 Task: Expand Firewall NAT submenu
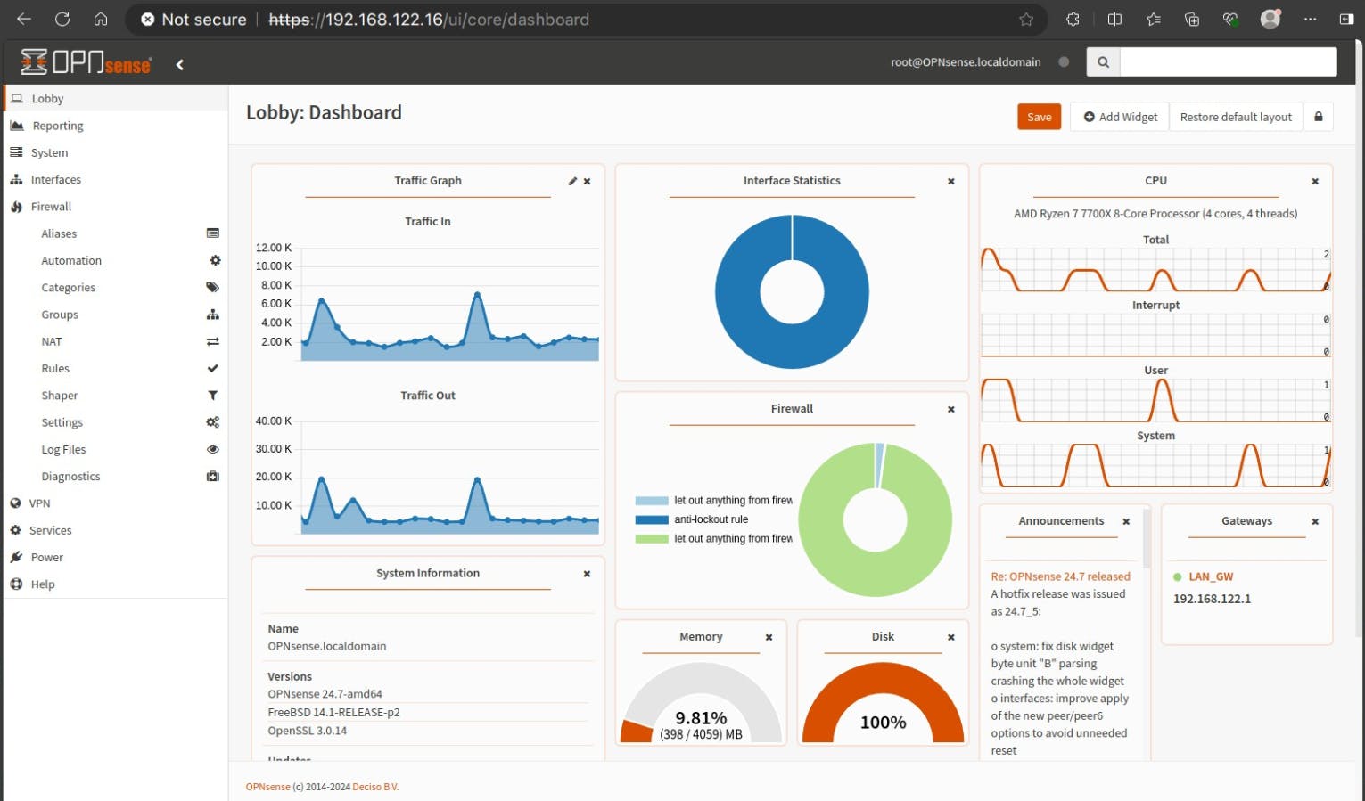pyautogui.click(x=116, y=341)
